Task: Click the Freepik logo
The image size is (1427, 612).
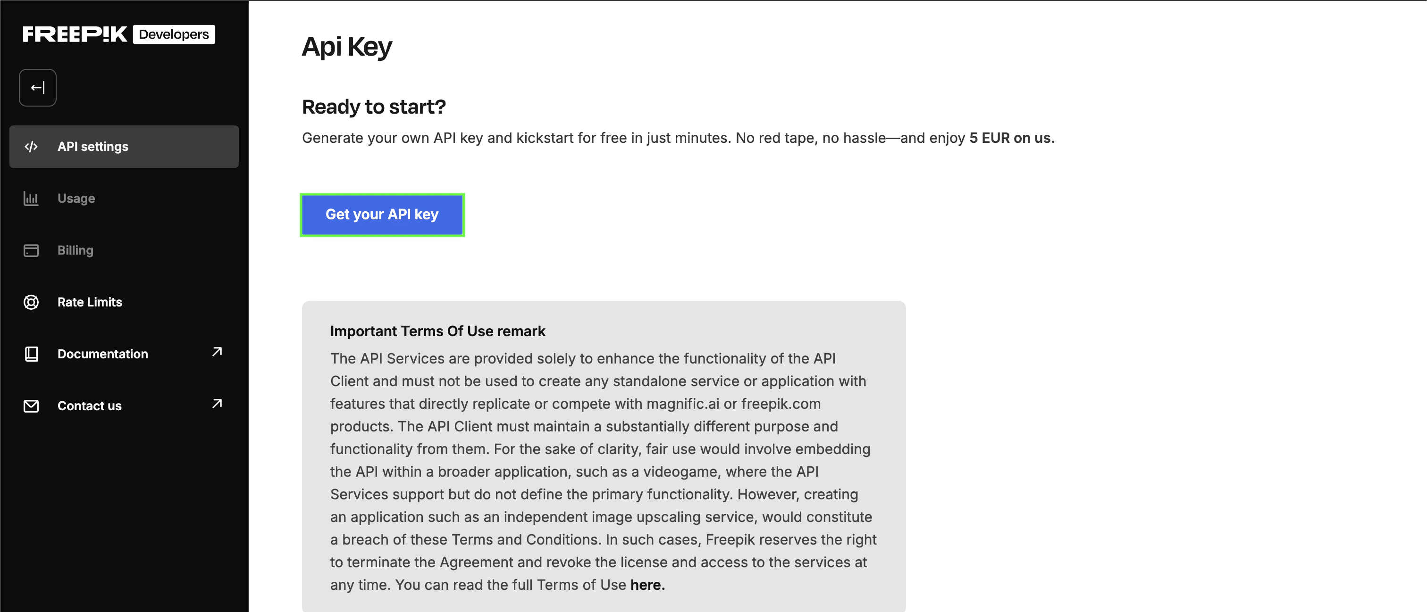Action: tap(75, 34)
